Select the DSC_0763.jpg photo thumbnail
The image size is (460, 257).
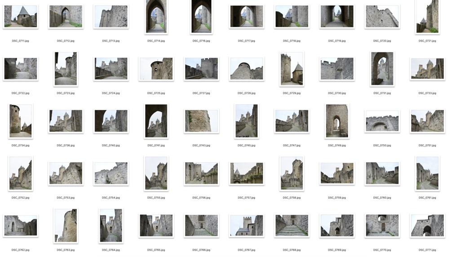pyautogui.click(x=66, y=225)
